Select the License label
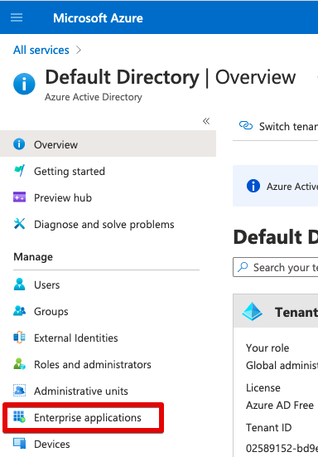Image resolution: width=318 pixels, height=457 pixels. 263,387
